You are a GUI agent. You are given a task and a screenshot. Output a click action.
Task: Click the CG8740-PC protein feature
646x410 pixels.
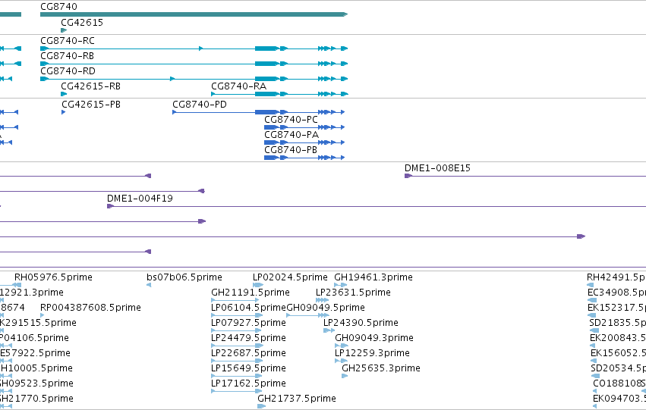click(304, 127)
